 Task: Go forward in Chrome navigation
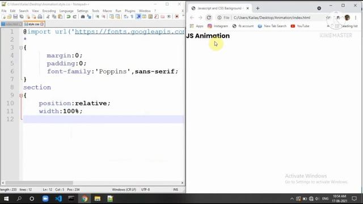(x=200, y=18)
